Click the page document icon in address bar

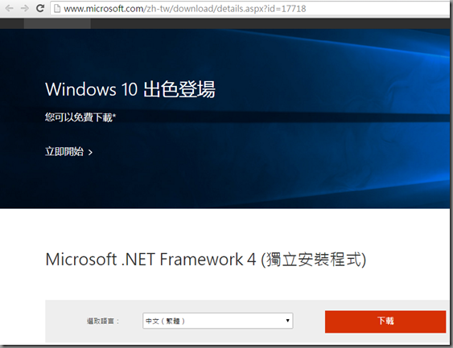[x=57, y=9]
